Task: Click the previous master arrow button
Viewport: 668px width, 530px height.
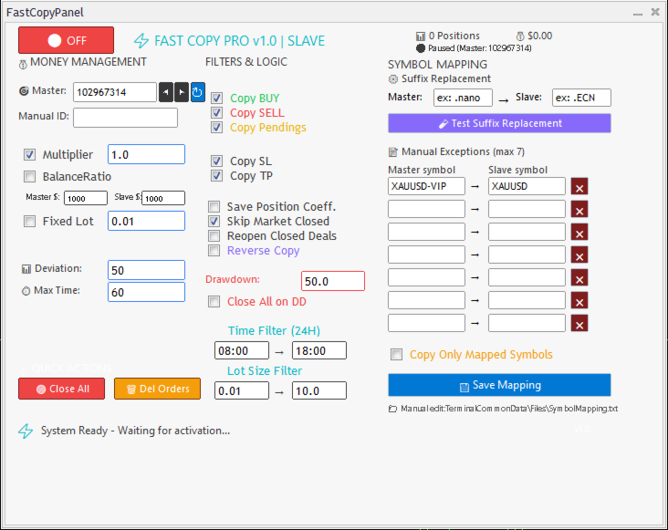Action: (166, 92)
